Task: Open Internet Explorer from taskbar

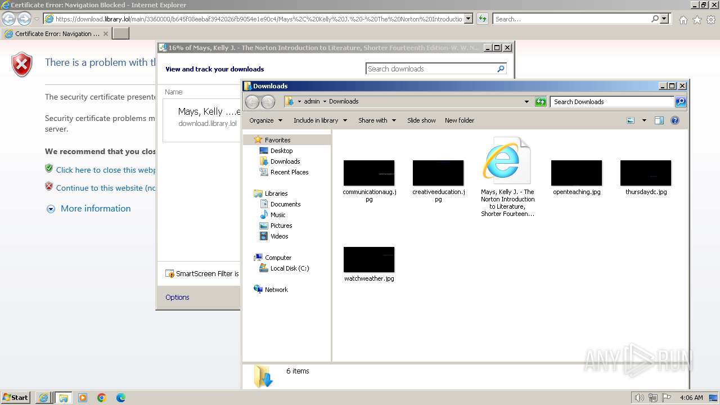Action: (43, 398)
